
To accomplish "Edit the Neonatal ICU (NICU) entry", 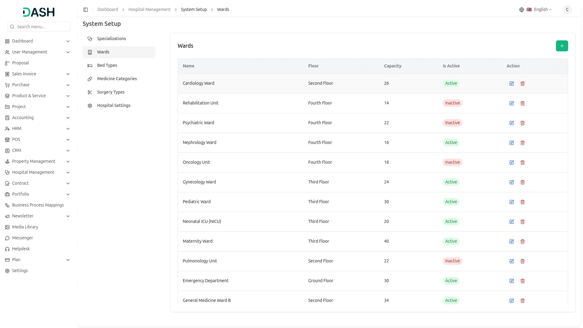I will pos(512,222).
